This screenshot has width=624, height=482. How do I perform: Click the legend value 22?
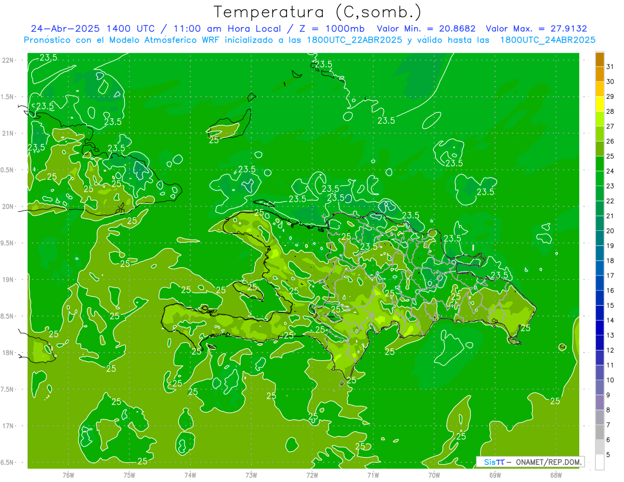(610, 201)
